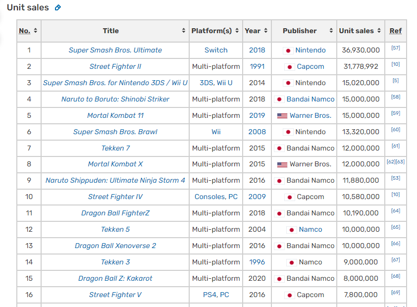Viewport: 417px width, 307px height.
Task: Open Mortal Kombat X link
Action: (115, 164)
